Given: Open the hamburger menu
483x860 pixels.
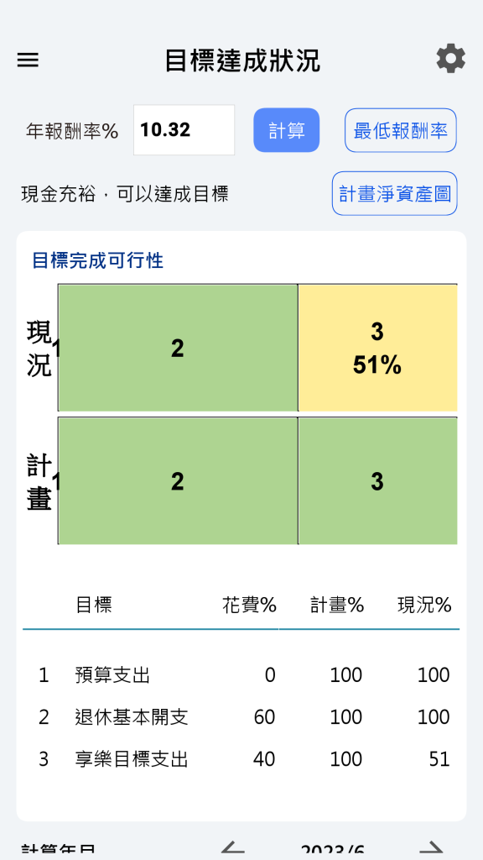Looking at the screenshot, I should [28, 60].
